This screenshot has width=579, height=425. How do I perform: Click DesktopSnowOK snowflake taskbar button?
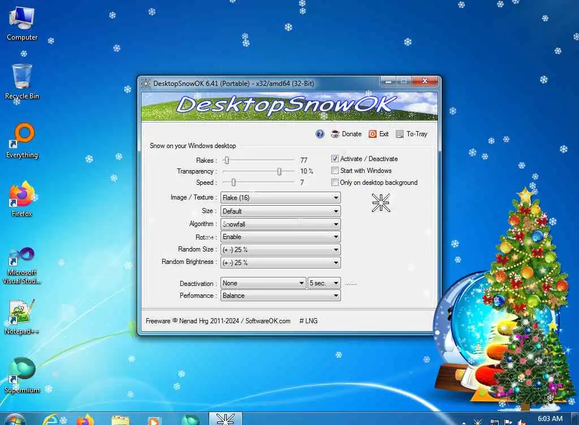[x=226, y=419]
